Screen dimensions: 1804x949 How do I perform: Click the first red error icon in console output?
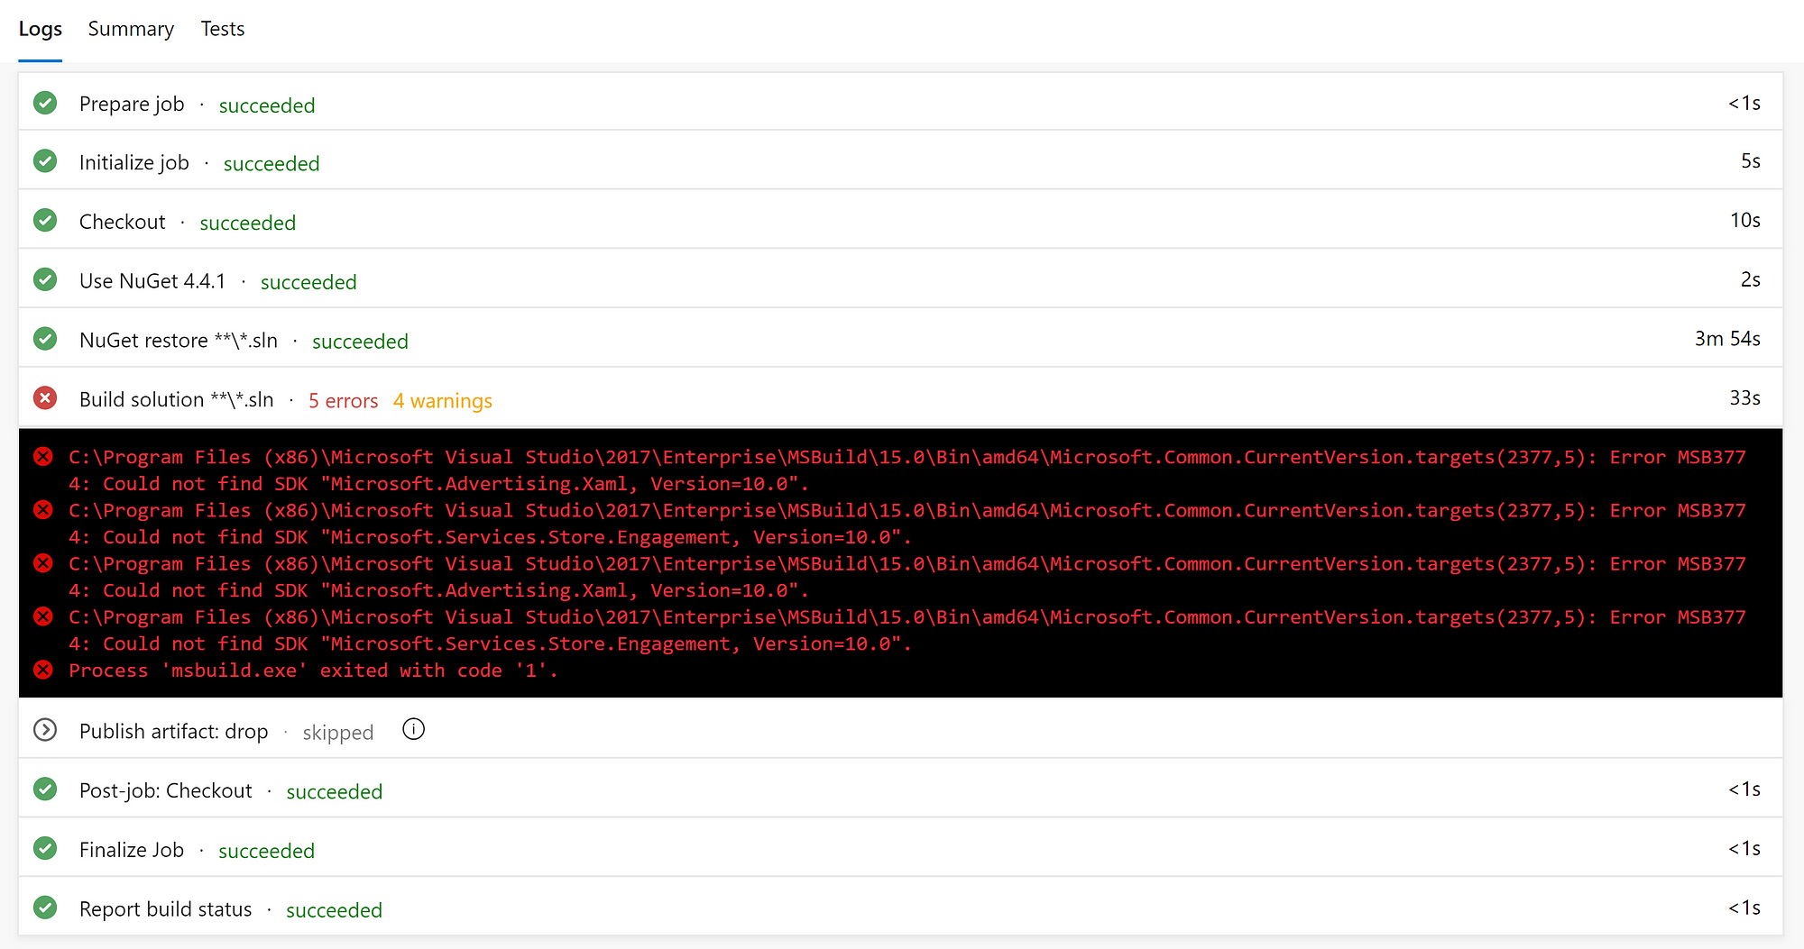click(43, 457)
